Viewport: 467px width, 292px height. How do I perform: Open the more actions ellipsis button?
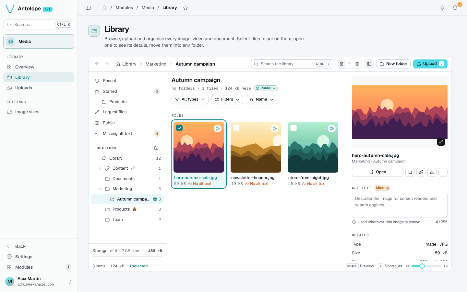443,172
